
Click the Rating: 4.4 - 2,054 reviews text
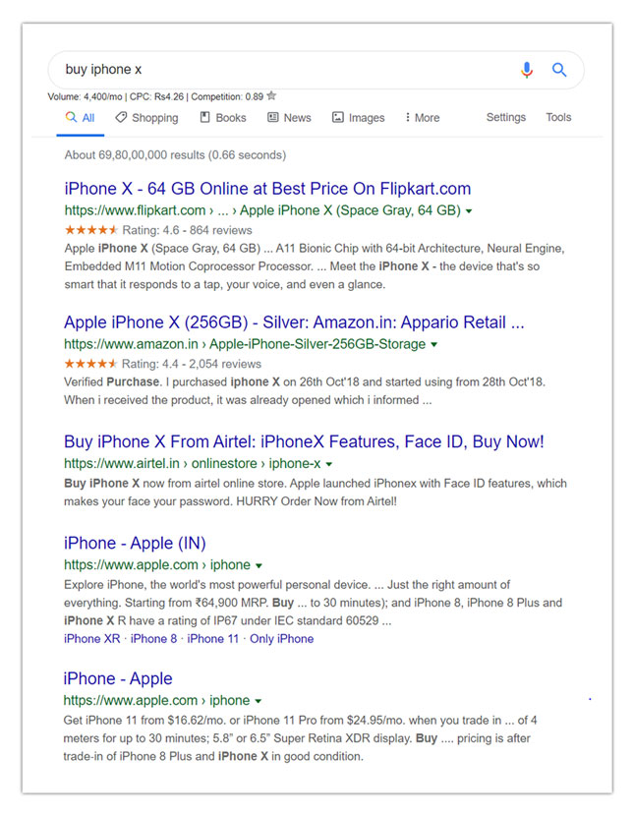click(192, 364)
